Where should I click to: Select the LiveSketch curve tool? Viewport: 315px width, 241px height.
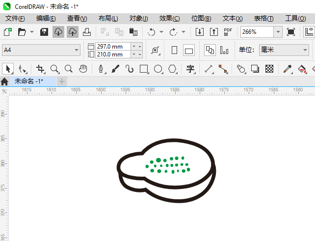point(130,69)
